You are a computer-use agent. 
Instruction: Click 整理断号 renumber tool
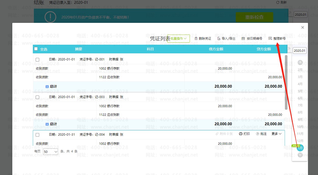[x=277, y=39]
